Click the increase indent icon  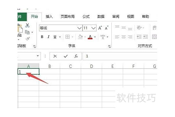pyautogui.click(x=146, y=37)
